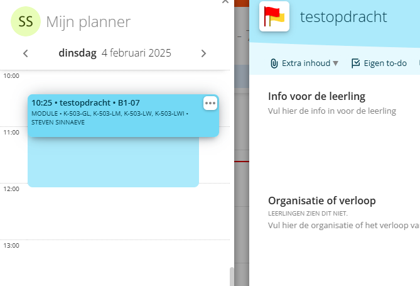Go to the next day
The height and width of the screenshot is (286, 420).
(x=203, y=53)
